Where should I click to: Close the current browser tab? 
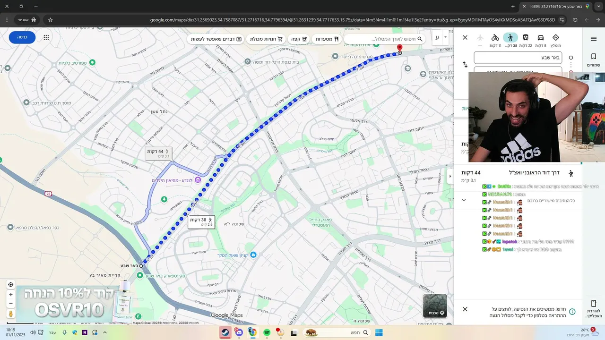point(524,6)
